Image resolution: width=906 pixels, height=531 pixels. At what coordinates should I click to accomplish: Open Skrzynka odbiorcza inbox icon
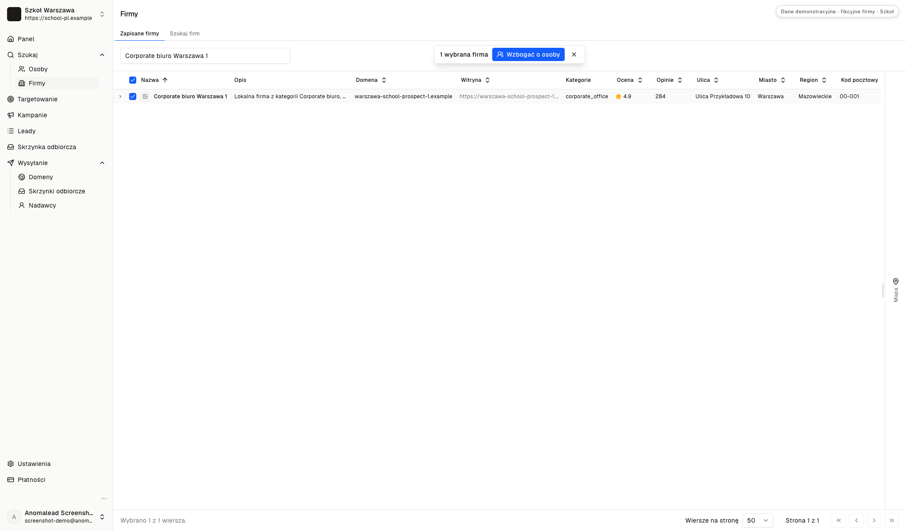pyautogui.click(x=11, y=147)
